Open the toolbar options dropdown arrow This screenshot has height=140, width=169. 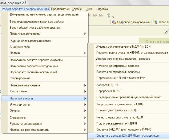tap(113, 17)
